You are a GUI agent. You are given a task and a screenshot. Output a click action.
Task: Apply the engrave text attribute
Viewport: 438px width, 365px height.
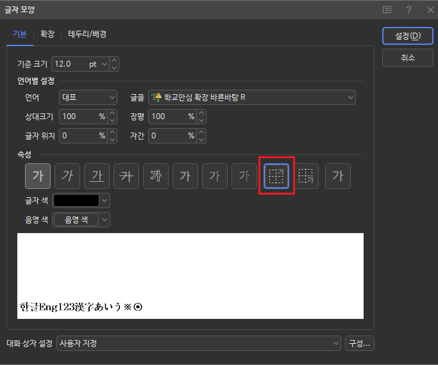pos(244,176)
